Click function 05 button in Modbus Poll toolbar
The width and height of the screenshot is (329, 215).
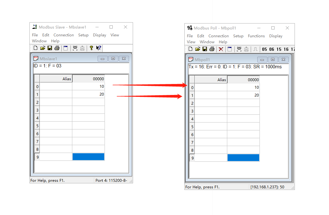pos(265,49)
